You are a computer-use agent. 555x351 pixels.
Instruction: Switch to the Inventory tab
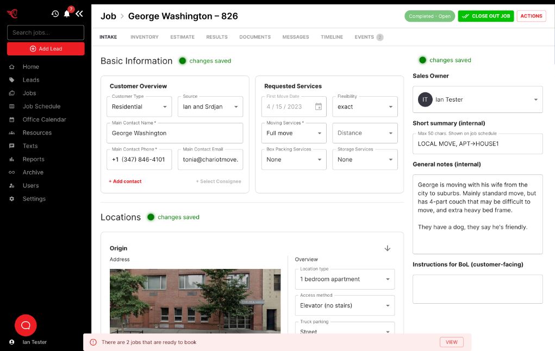145,37
